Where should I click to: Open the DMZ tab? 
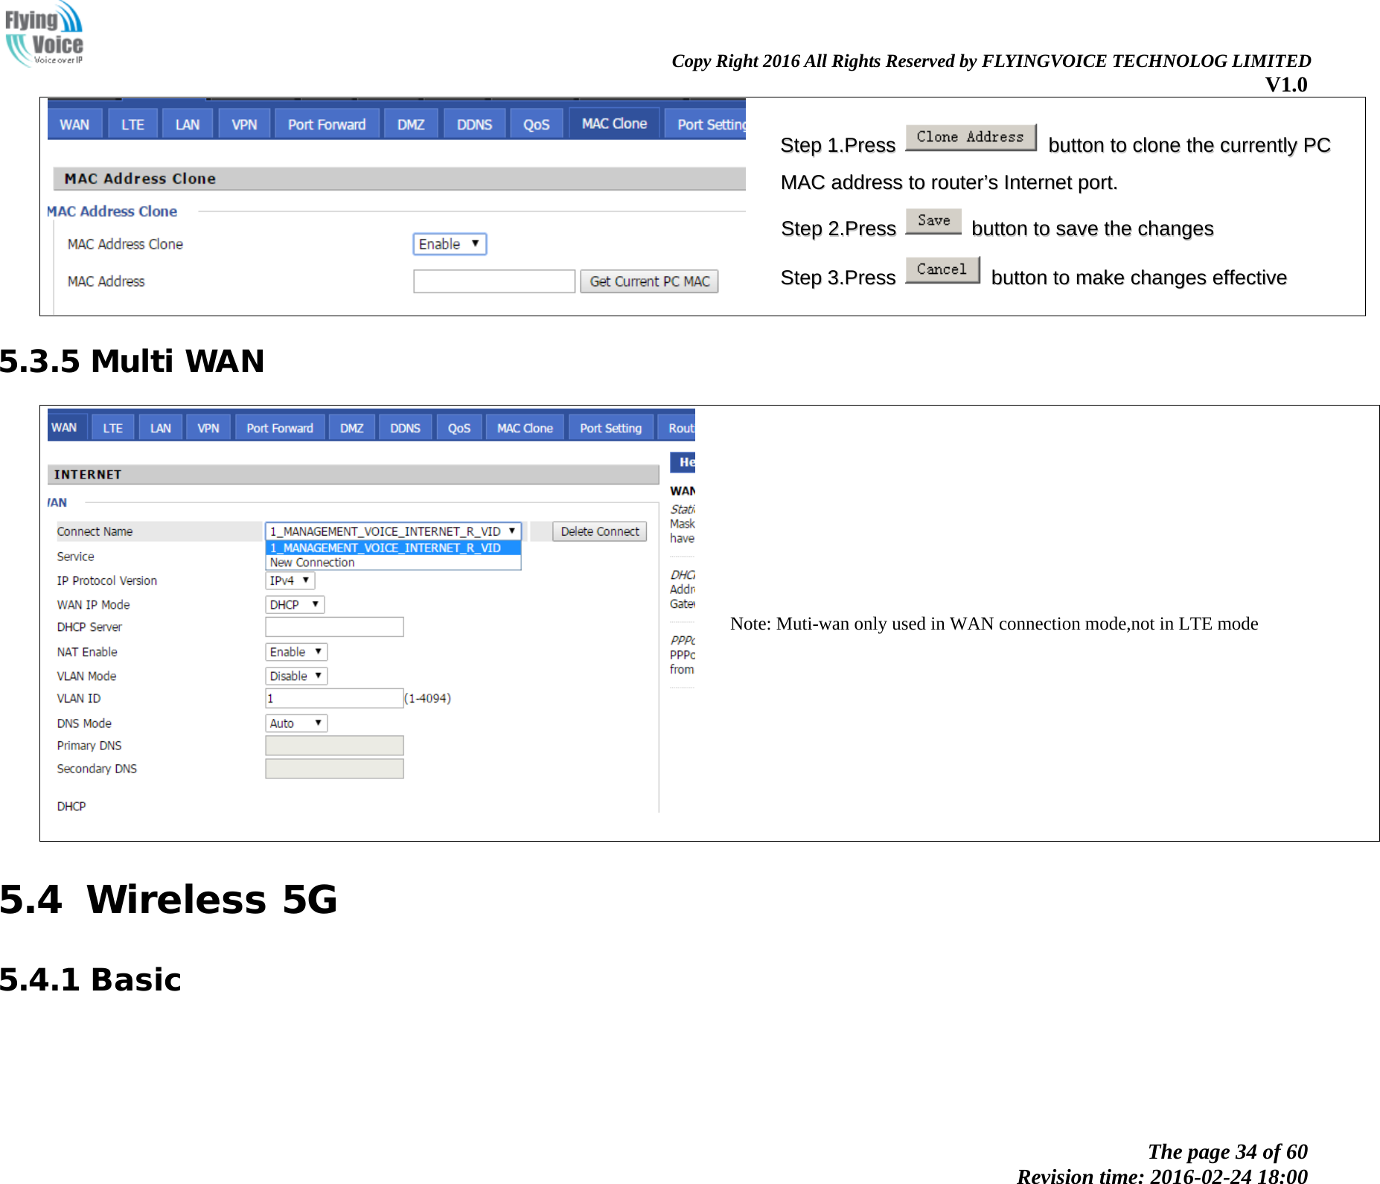pos(410,123)
